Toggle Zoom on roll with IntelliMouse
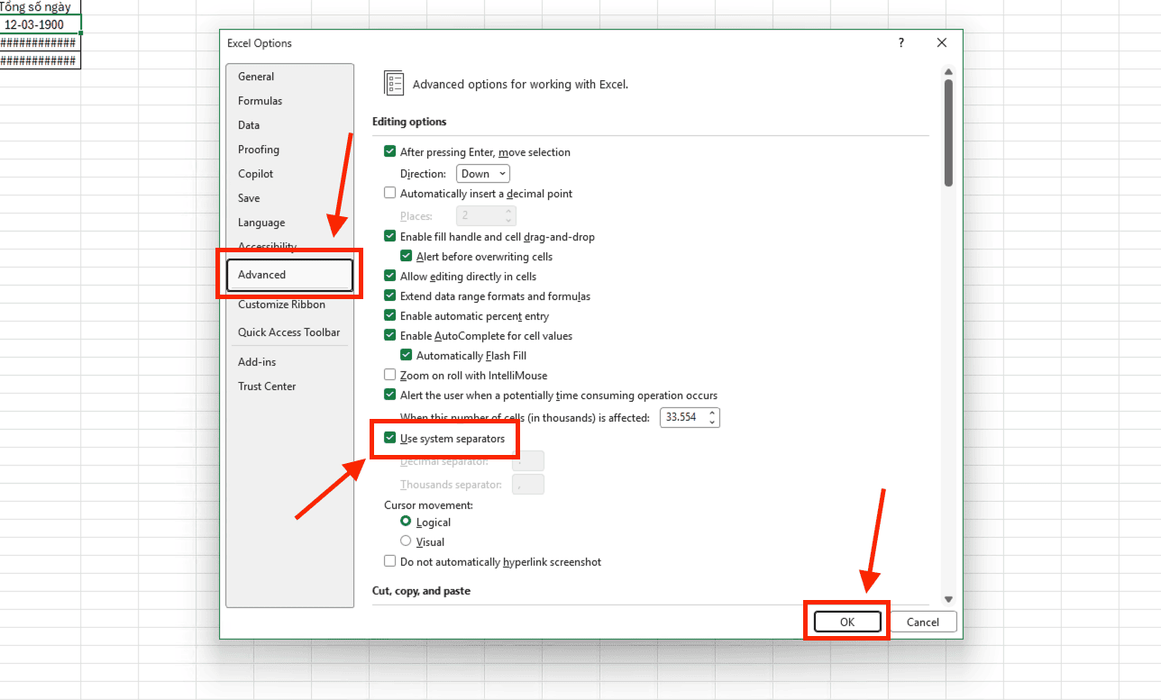Screen dimensions: 1161x700 (x=390, y=376)
